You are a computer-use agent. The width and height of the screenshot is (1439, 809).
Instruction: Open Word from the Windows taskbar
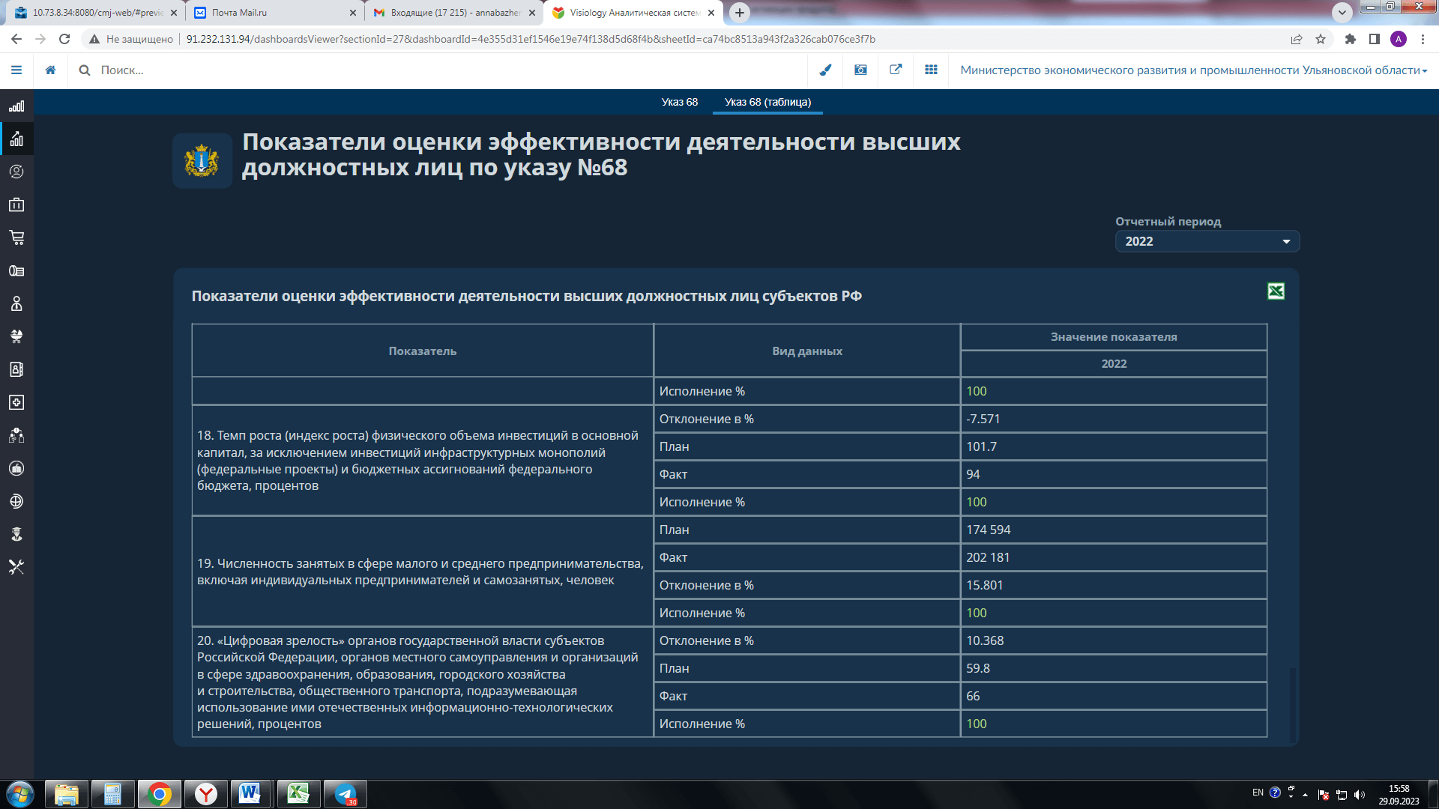pyautogui.click(x=250, y=794)
